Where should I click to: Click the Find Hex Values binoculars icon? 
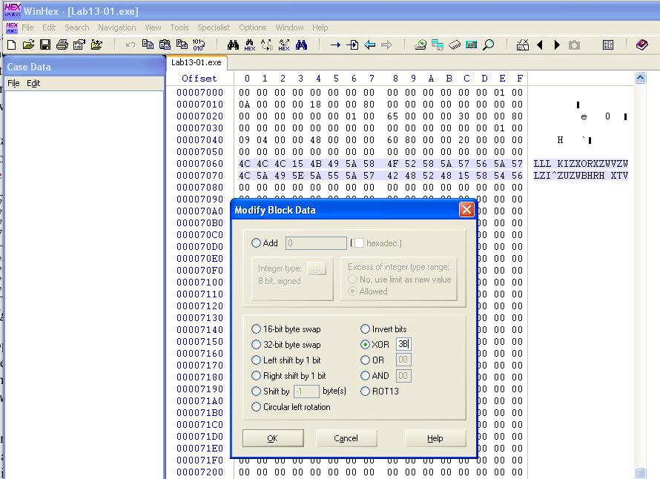(250, 44)
